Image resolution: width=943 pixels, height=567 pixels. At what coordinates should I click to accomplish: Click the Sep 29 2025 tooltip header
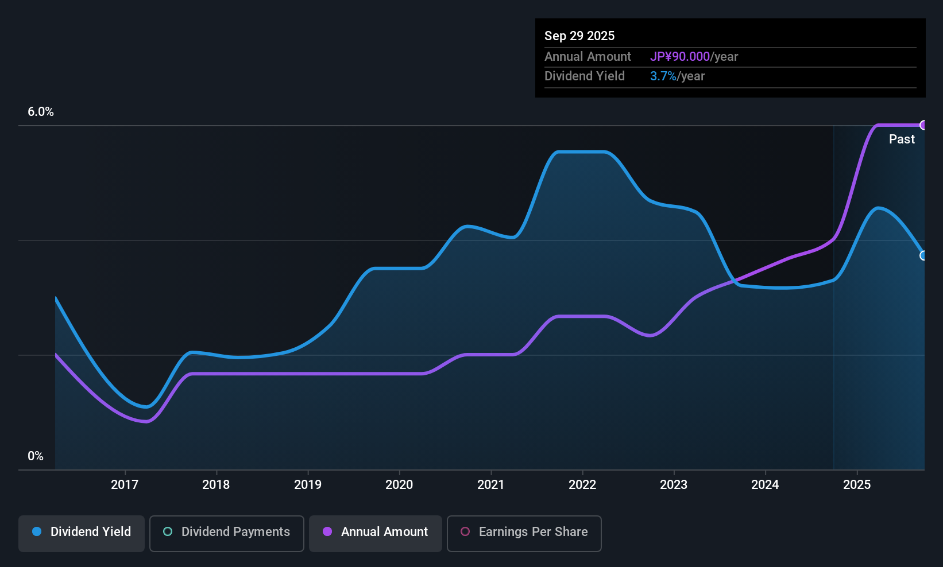(x=579, y=36)
